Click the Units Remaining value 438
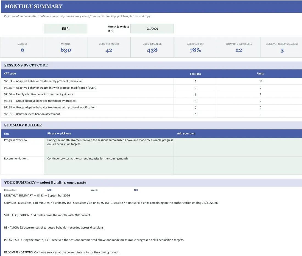302x256 pixels. tap(152, 50)
